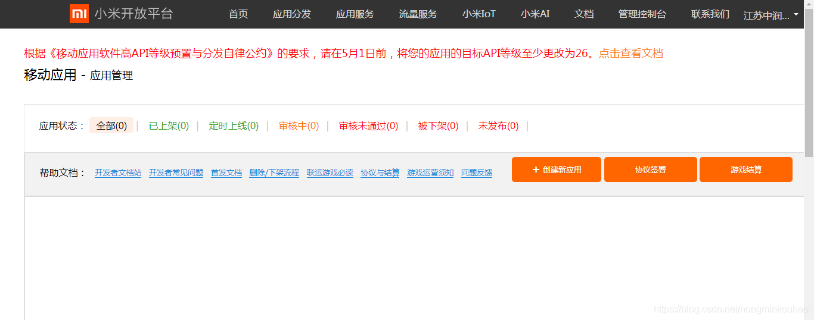Open the 首页 nav item
This screenshot has width=814, height=320.
pos(238,14)
